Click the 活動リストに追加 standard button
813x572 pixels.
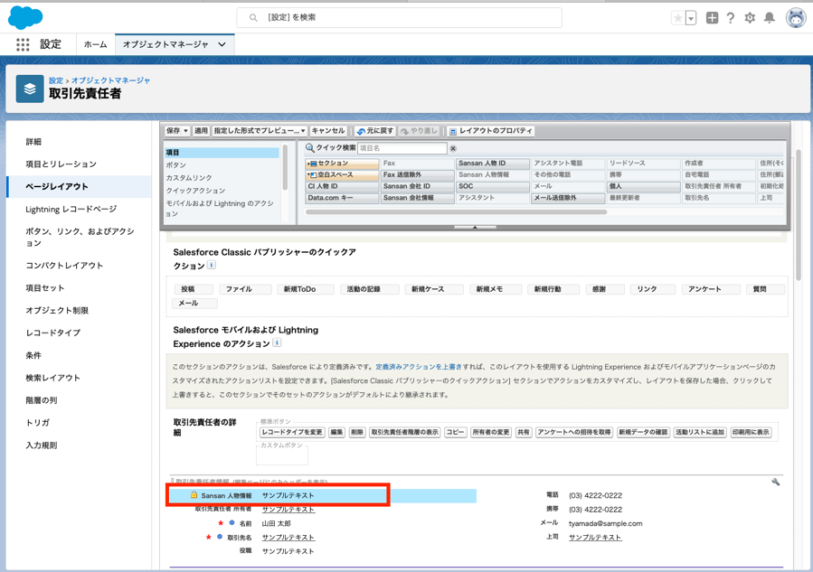point(700,432)
